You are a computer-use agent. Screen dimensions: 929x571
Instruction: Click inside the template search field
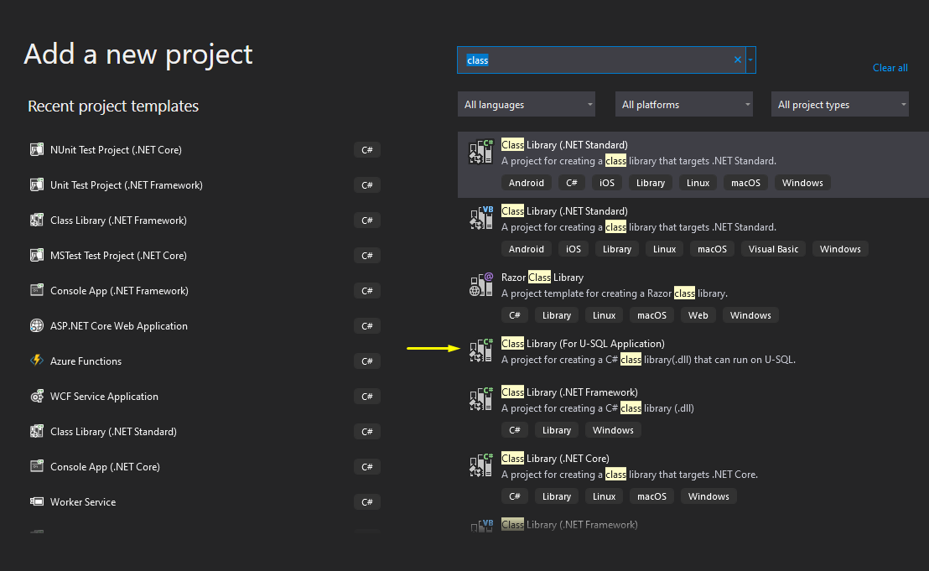pos(599,60)
